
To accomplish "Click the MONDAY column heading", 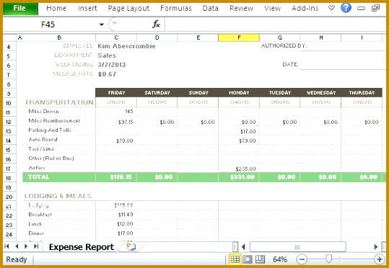I will click(239, 93).
